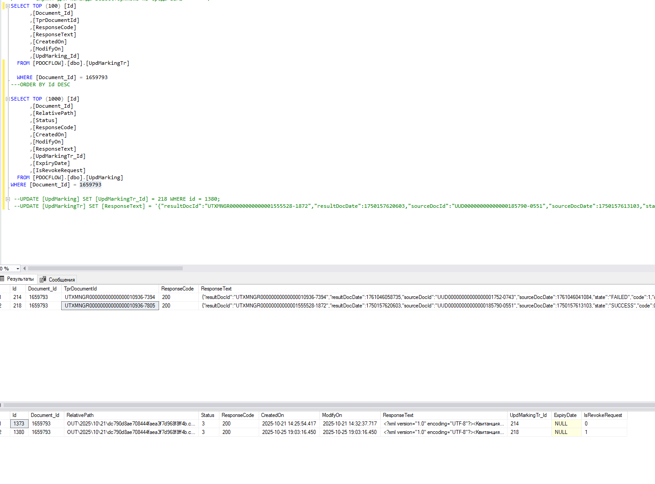
Task: Select the UTXMNGR...10936-7394 TprDocumentId cell
Action: (x=110, y=297)
